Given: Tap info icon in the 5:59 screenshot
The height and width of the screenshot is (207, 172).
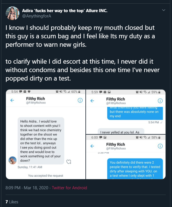Looking at the screenshot, I should pyautogui.click(x=160, y=101).
